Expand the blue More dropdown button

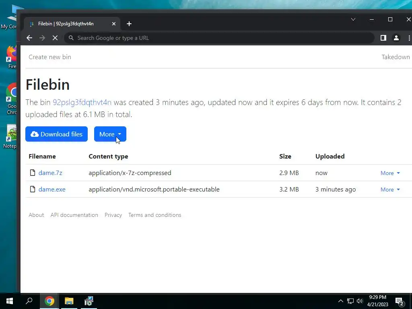tap(110, 134)
